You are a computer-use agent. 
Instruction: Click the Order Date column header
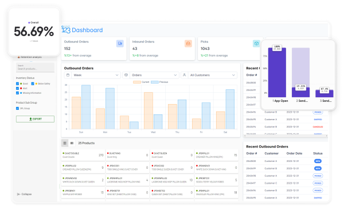pyautogui.click(x=294, y=153)
